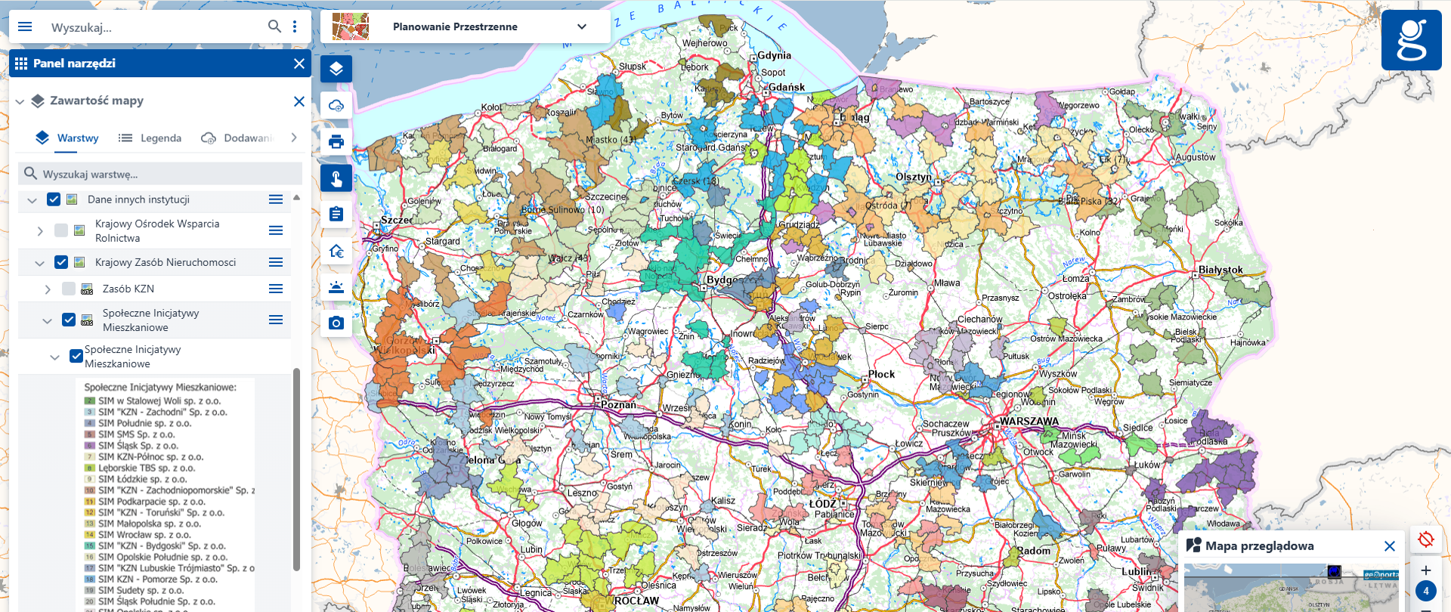Click the layer list scroll-up arrow
Image resolution: width=1451 pixels, height=612 pixels.
pos(296,198)
